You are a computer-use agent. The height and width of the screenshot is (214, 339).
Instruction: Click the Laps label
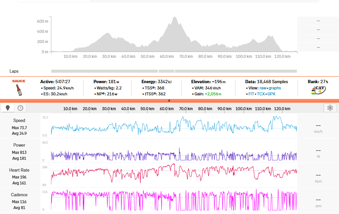pos(14,71)
